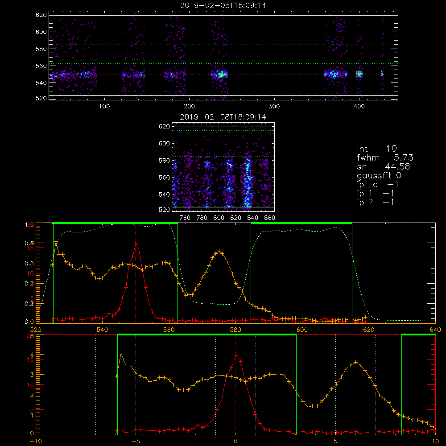Click the -10 label on bottom plot axis
Screen dimensions: 446x446
pyautogui.click(x=35, y=442)
